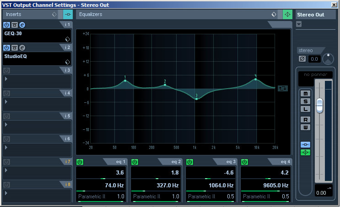Viewport: 340px width, 207px height.
Task: Disable the eq 1 band power button
Action: click(x=80, y=162)
